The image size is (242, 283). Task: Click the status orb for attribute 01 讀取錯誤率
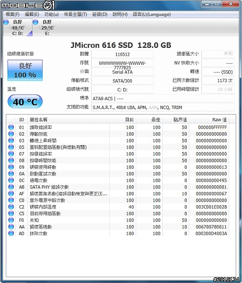point(11,127)
